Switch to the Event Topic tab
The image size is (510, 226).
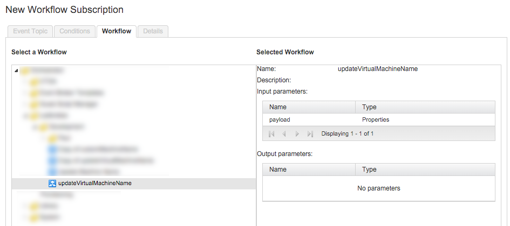pos(30,31)
